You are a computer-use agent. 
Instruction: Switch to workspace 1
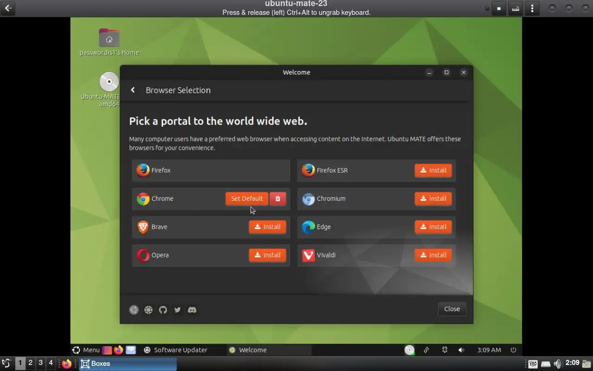pyautogui.click(x=20, y=363)
